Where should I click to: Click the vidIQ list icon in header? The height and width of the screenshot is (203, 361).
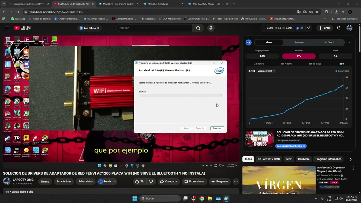302,28
